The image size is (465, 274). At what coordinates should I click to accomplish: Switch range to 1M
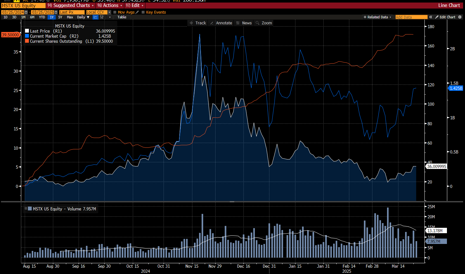[x=23, y=17]
